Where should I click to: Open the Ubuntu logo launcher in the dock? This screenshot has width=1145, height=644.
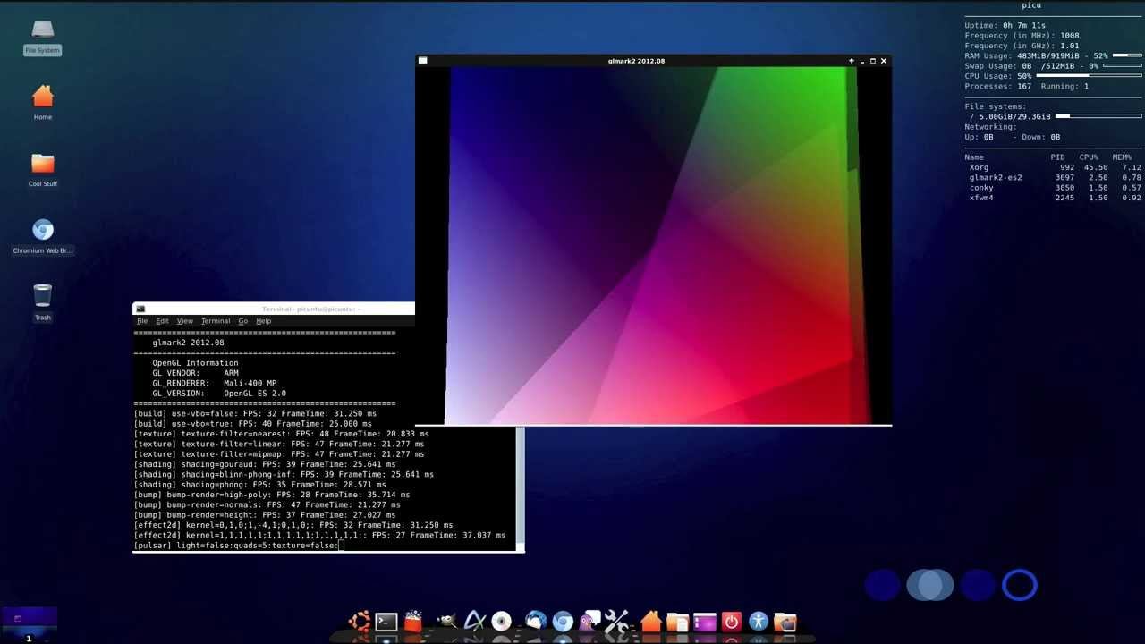pyautogui.click(x=360, y=622)
